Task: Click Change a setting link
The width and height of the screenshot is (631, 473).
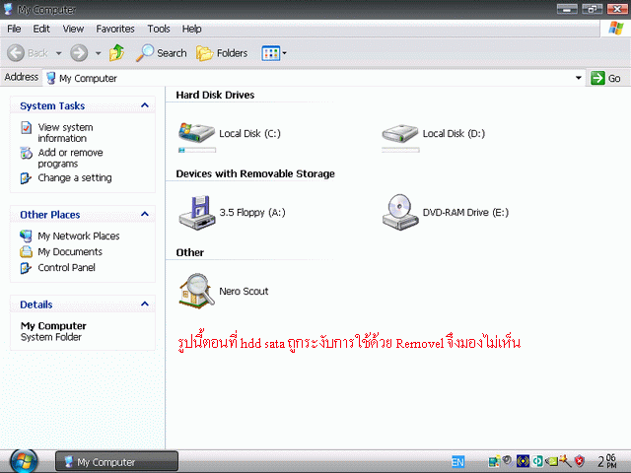Action: (x=75, y=177)
